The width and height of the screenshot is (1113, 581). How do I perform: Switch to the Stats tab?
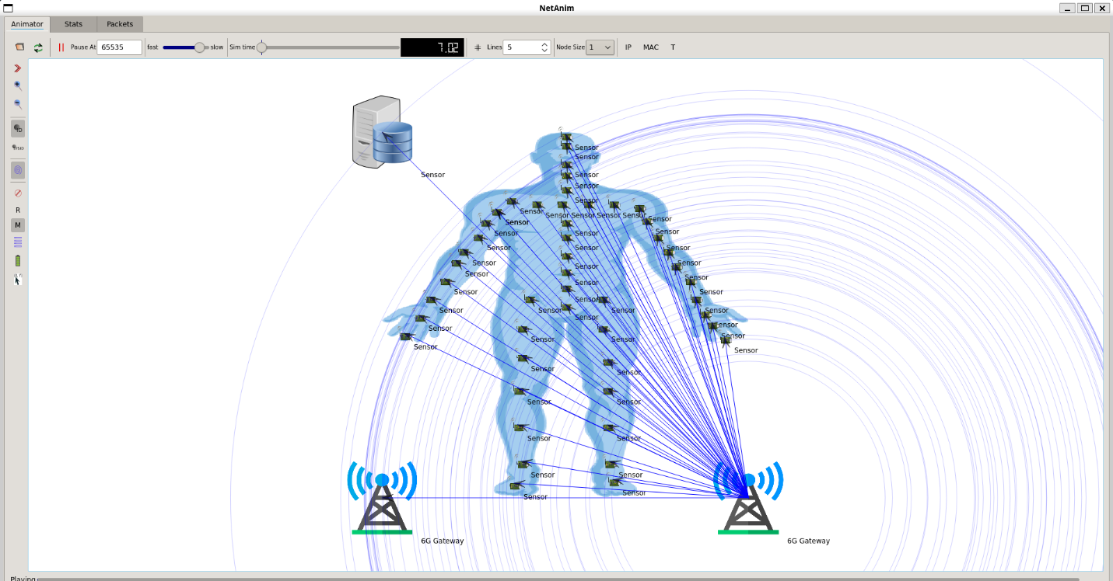(73, 24)
